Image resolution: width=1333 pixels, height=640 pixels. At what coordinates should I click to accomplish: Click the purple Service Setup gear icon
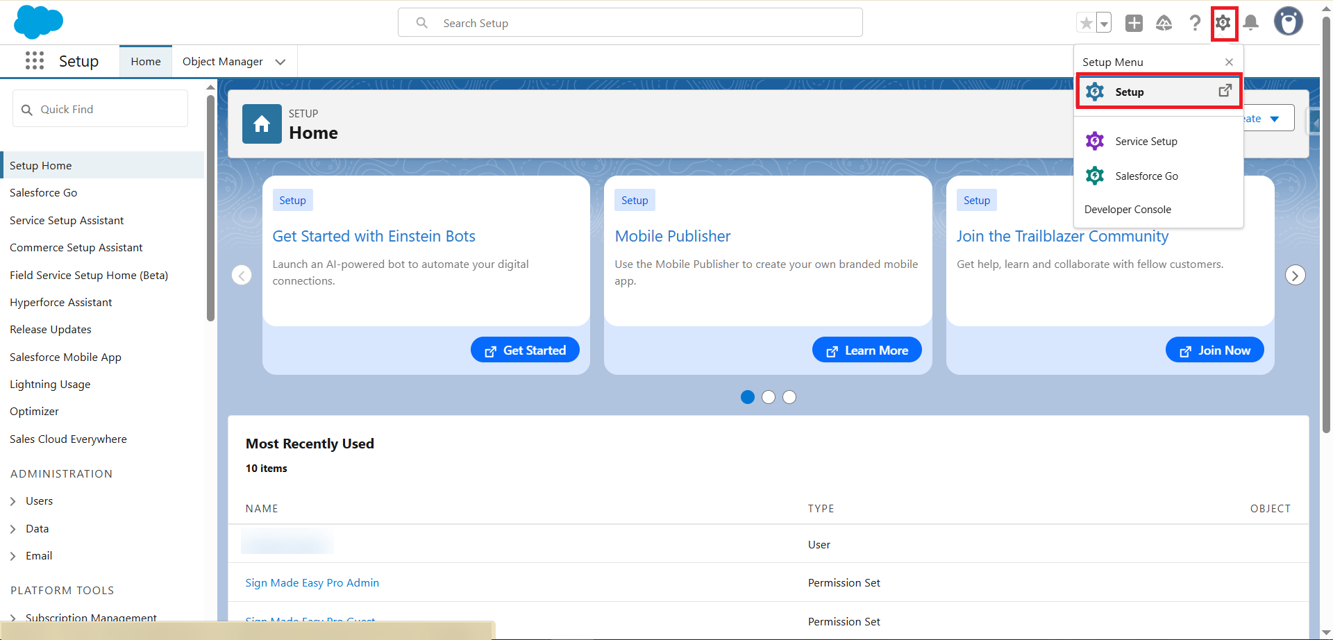[1095, 141]
